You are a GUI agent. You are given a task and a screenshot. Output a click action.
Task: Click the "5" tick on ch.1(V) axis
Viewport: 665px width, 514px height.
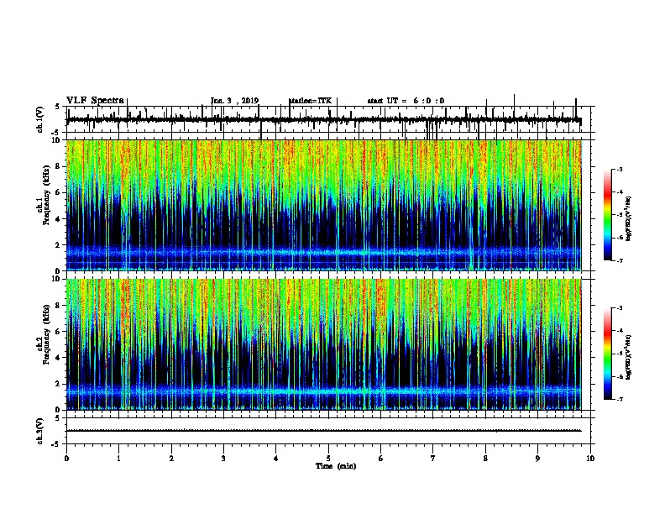click(58, 107)
